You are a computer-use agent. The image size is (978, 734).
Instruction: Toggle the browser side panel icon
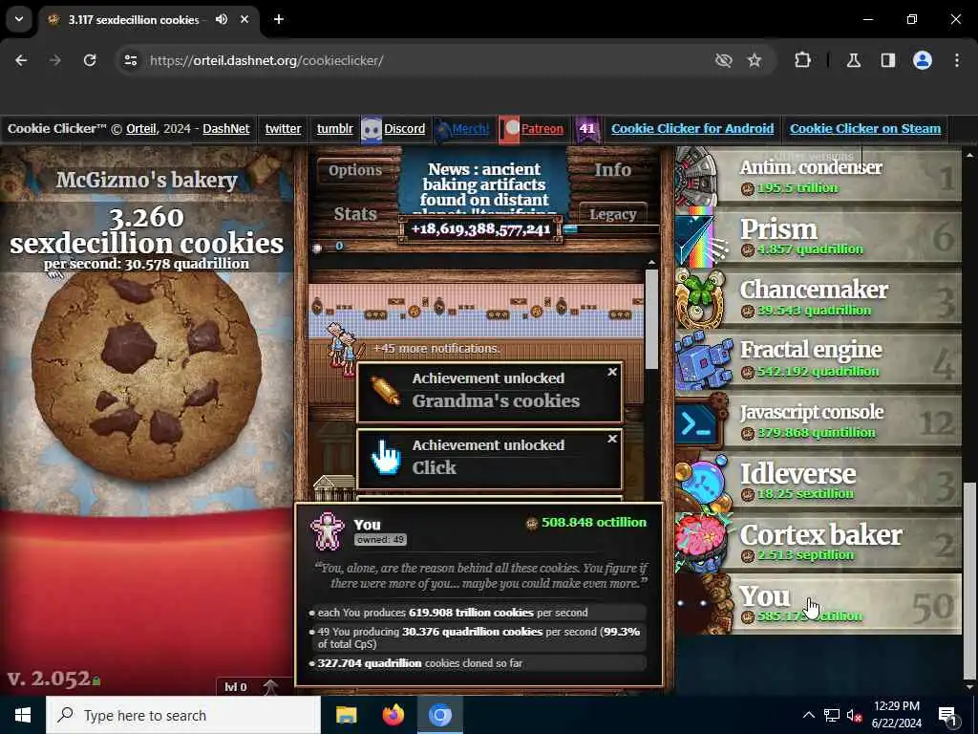click(888, 60)
